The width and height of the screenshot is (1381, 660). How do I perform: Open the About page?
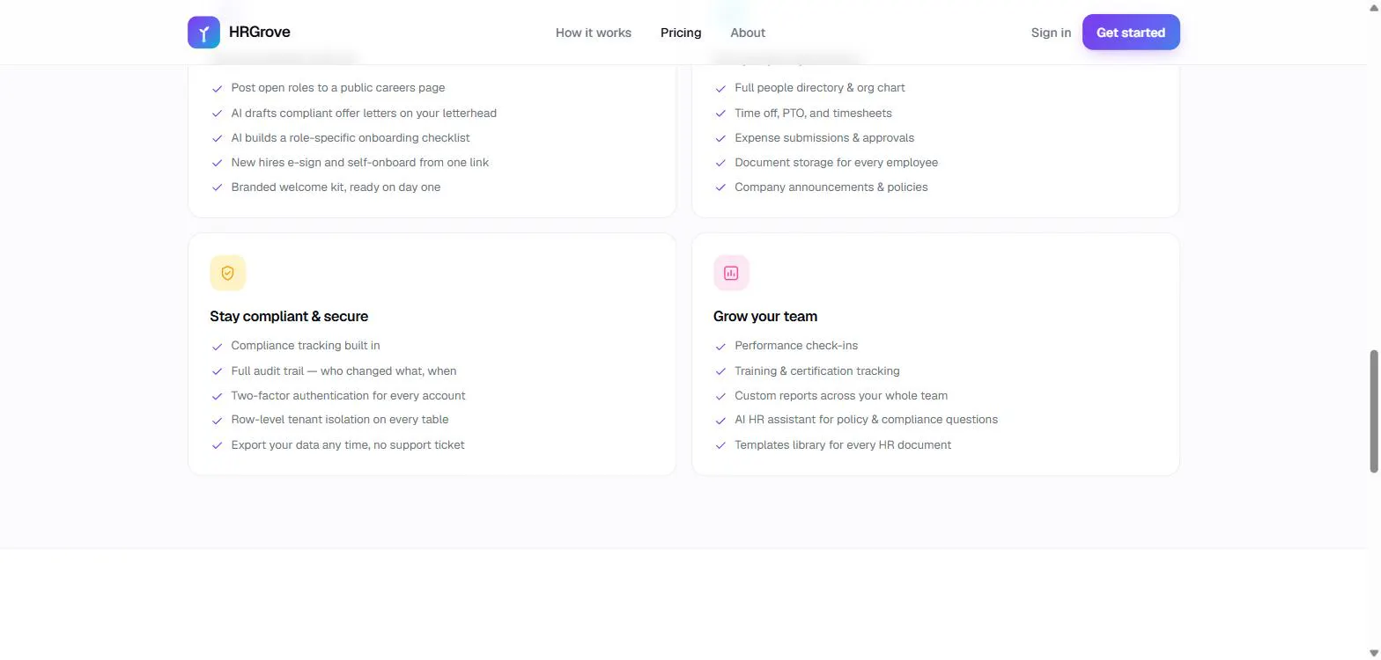[x=748, y=33]
